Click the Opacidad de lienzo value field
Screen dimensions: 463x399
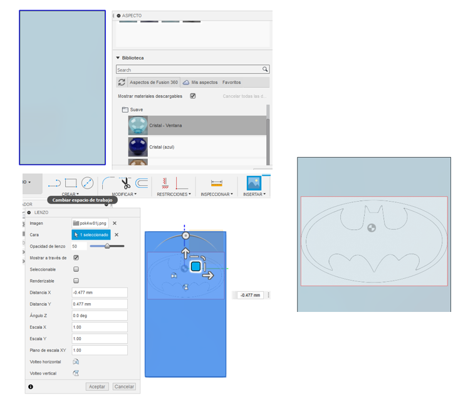pyautogui.click(x=79, y=246)
